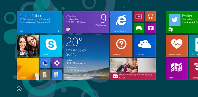Open the news tile about teaching computers
This screenshot has width=198, height=97.
pyautogui.click(x=133, y=69)
